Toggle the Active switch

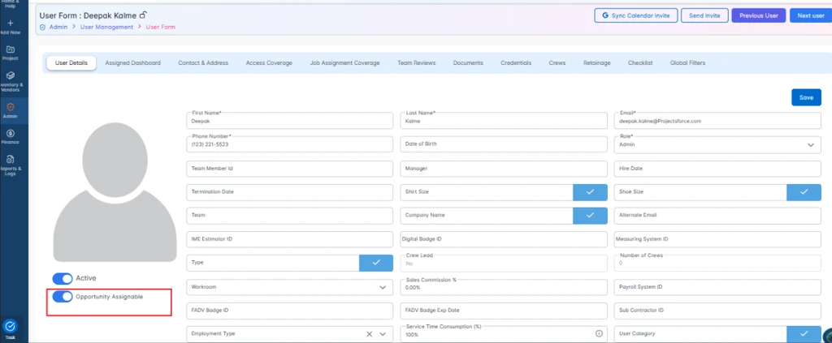coord(62,279)
